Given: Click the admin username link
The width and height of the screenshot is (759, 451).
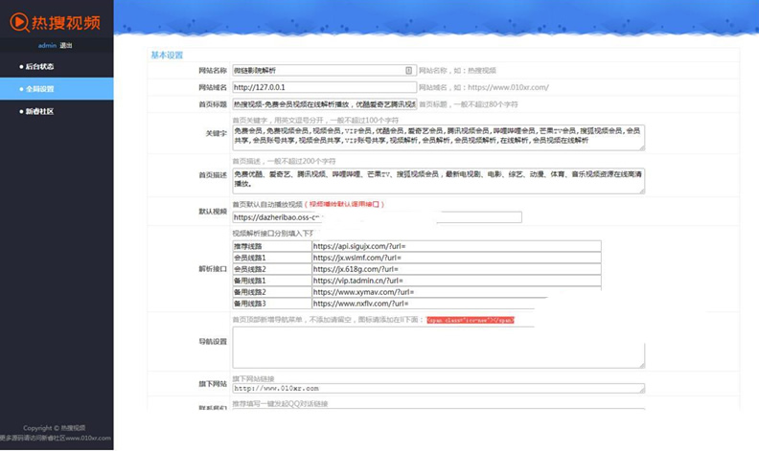Looking at the screenshot, I should [47, 45].
